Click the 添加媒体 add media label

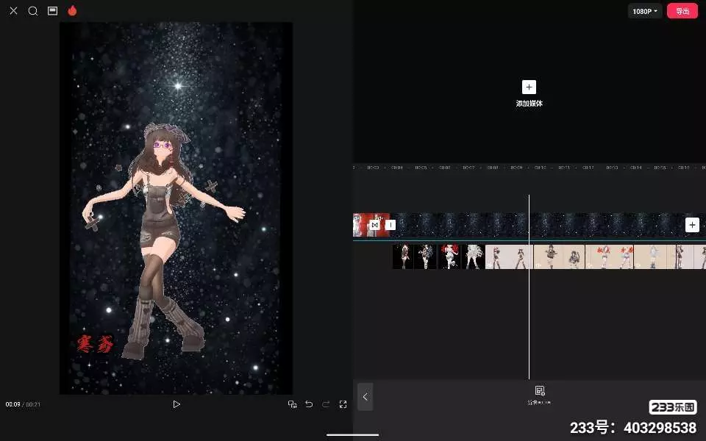529,104
